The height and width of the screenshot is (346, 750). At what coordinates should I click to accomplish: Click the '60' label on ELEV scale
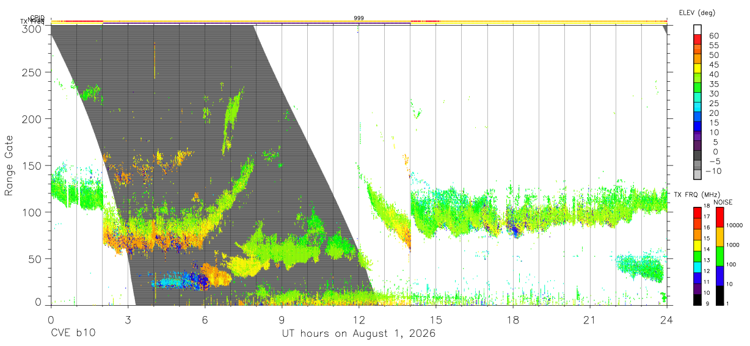(x=713, y=35)
